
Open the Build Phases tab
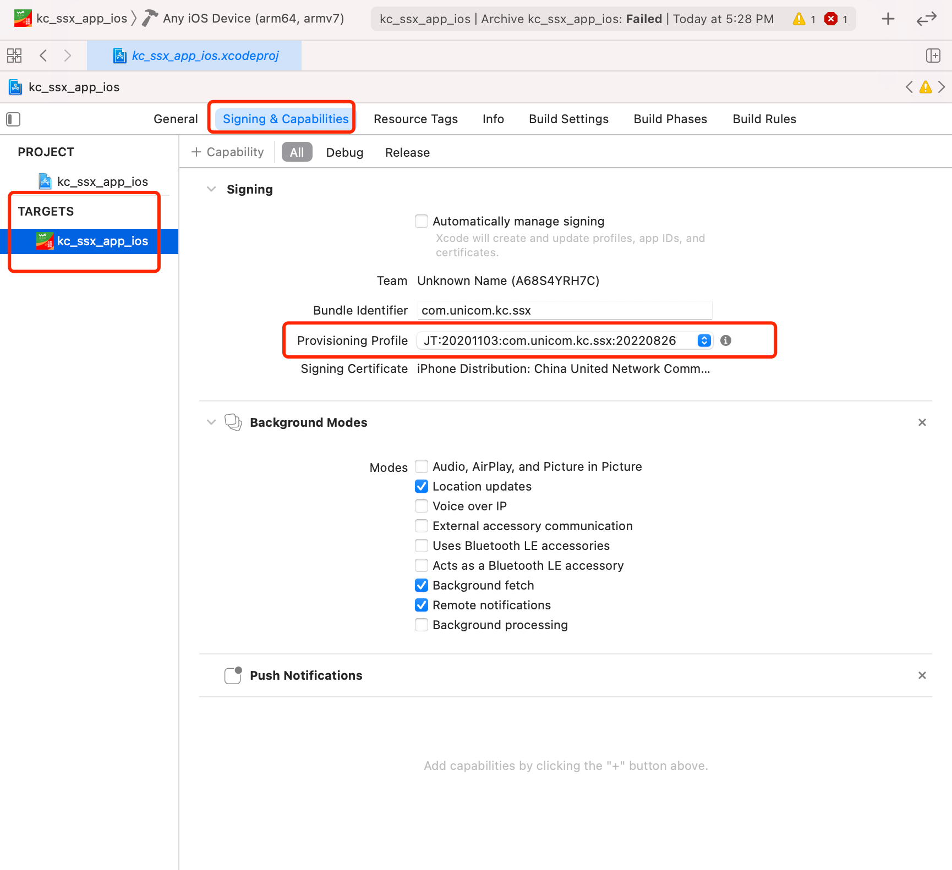(670, 119)
